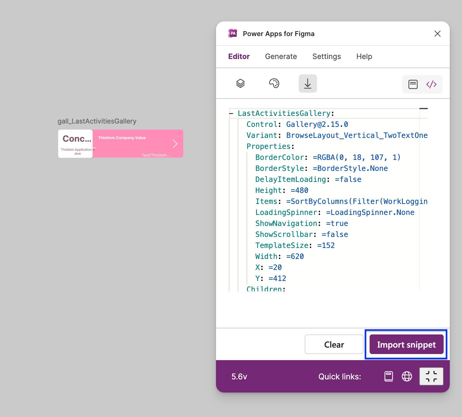Screen dimensions: 462x417
Task: Click the LastActivitiesGallery line in code
Action: (286, 113)
